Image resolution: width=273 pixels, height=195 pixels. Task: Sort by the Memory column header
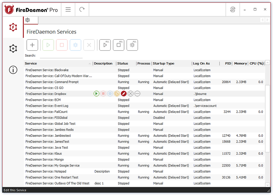click(240, 63)
